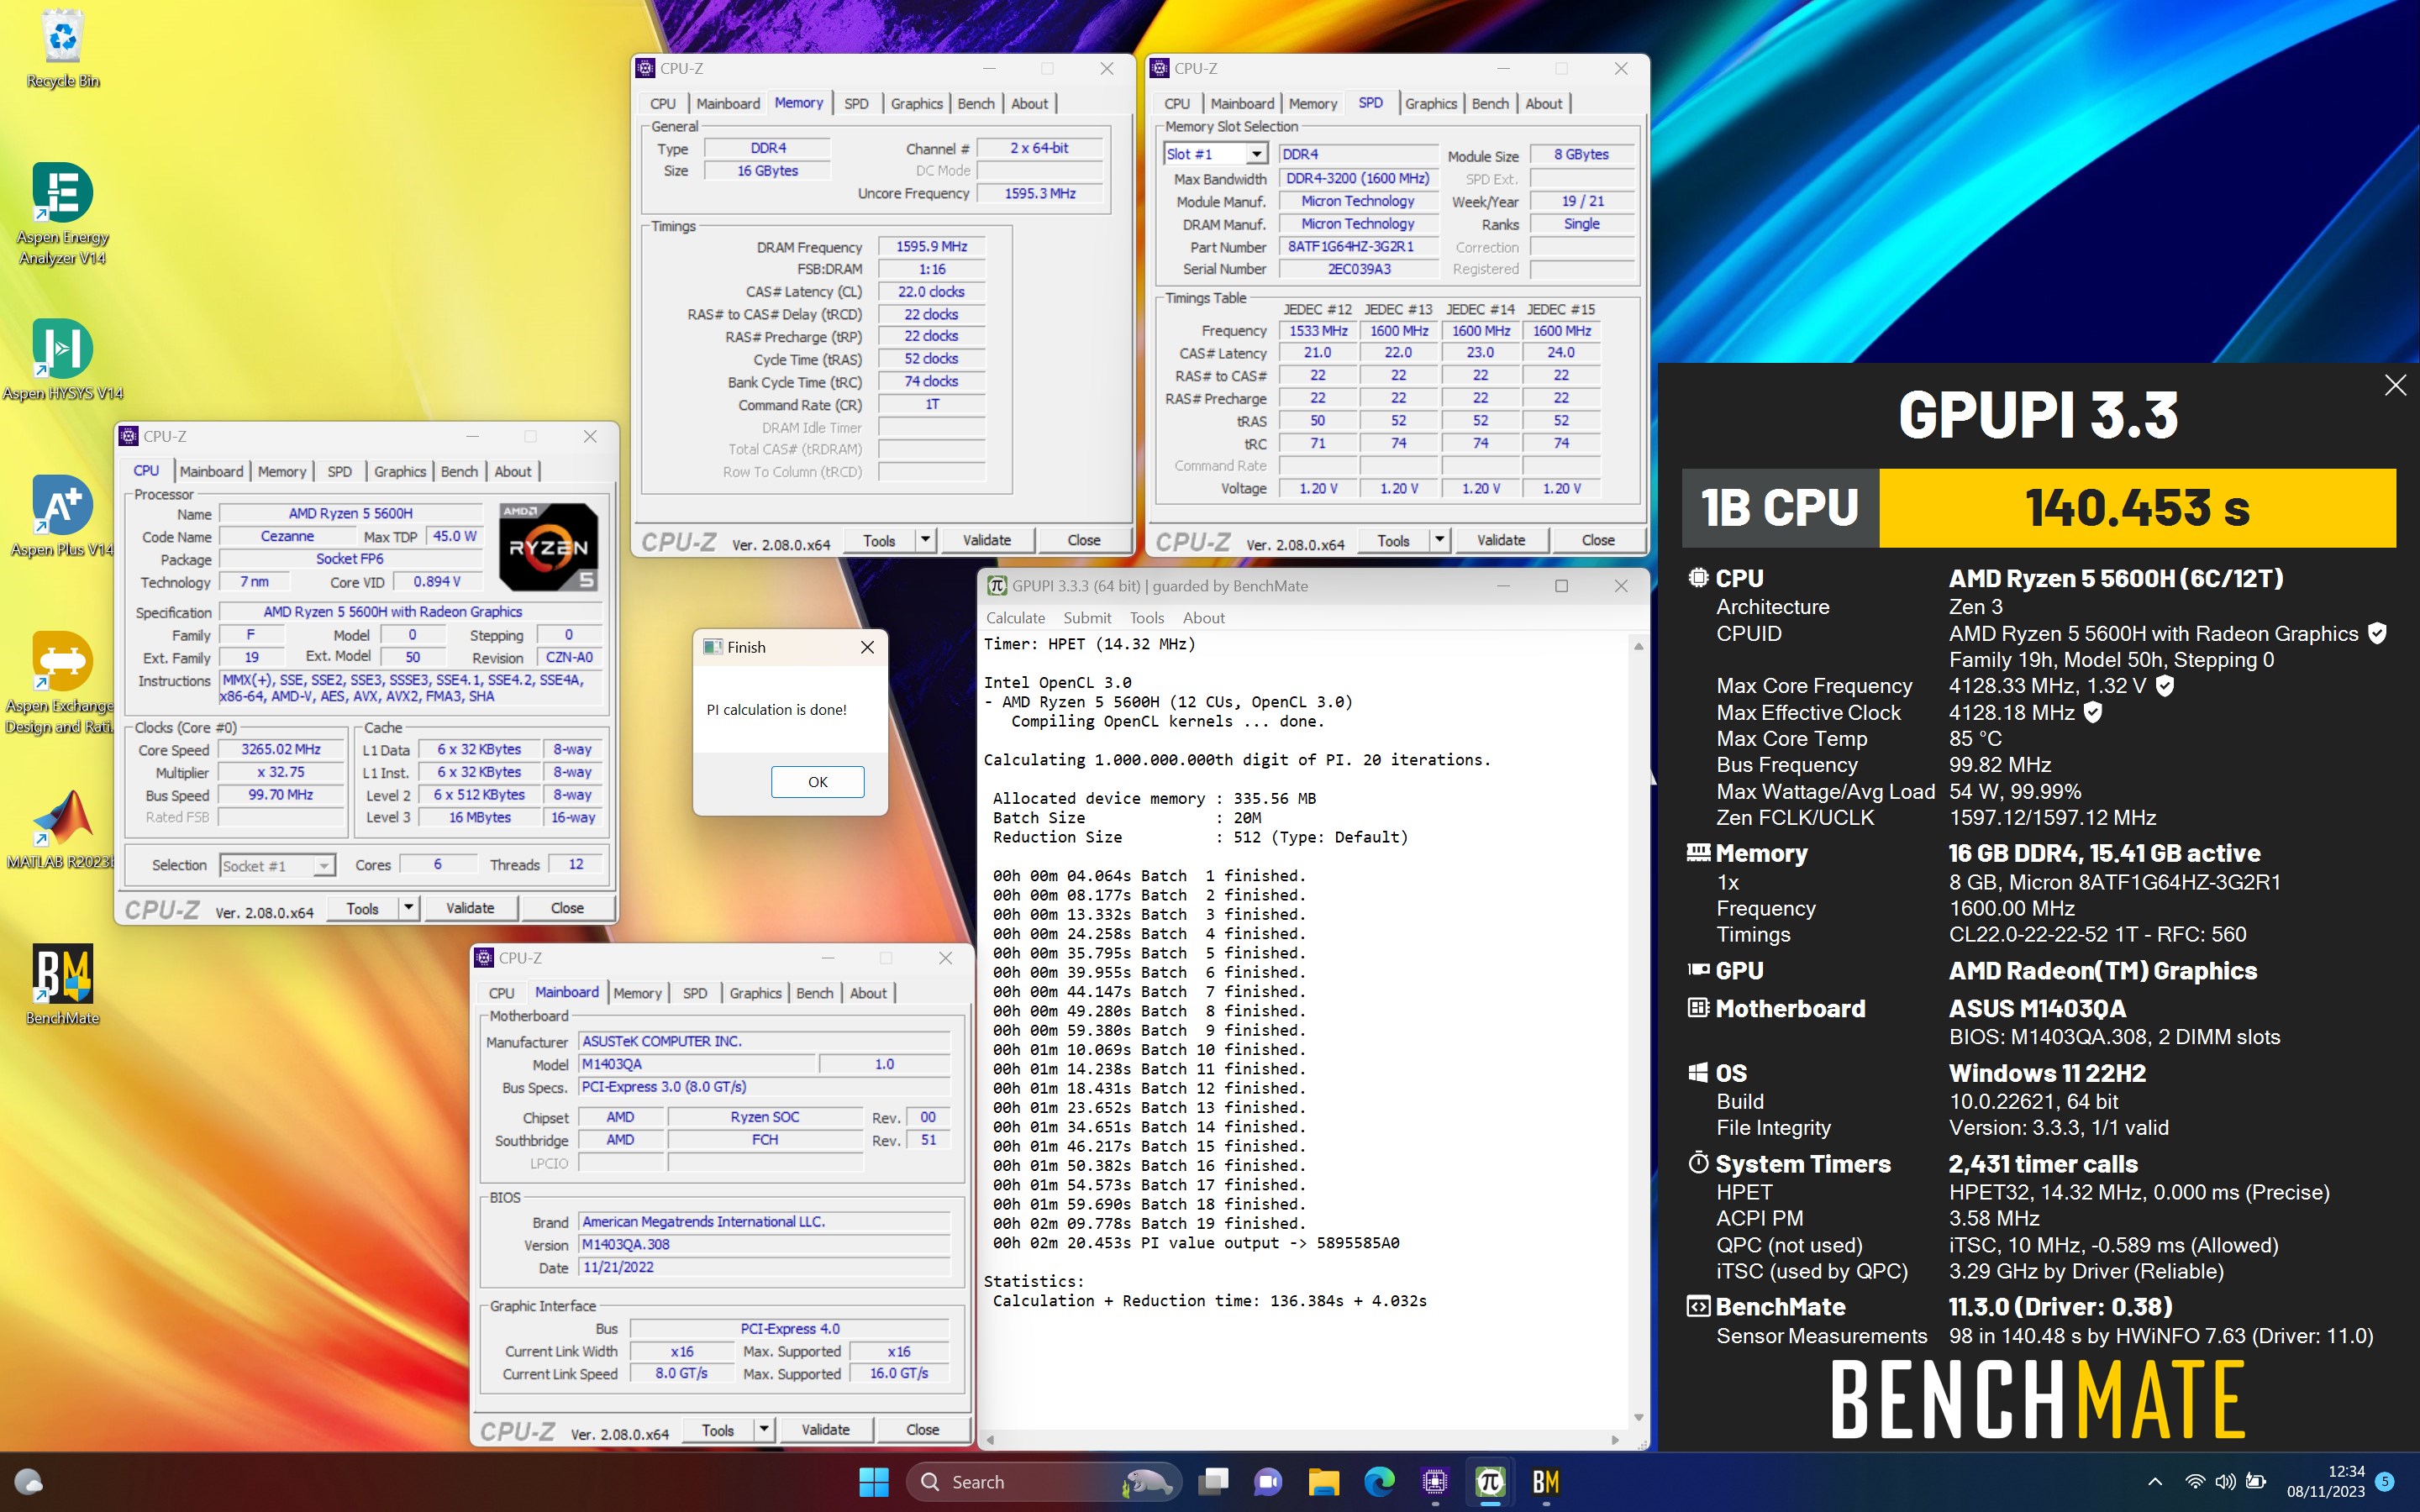
Task: Open the Slot #1 memory slot dropdown
Action: pos(1256,154)
